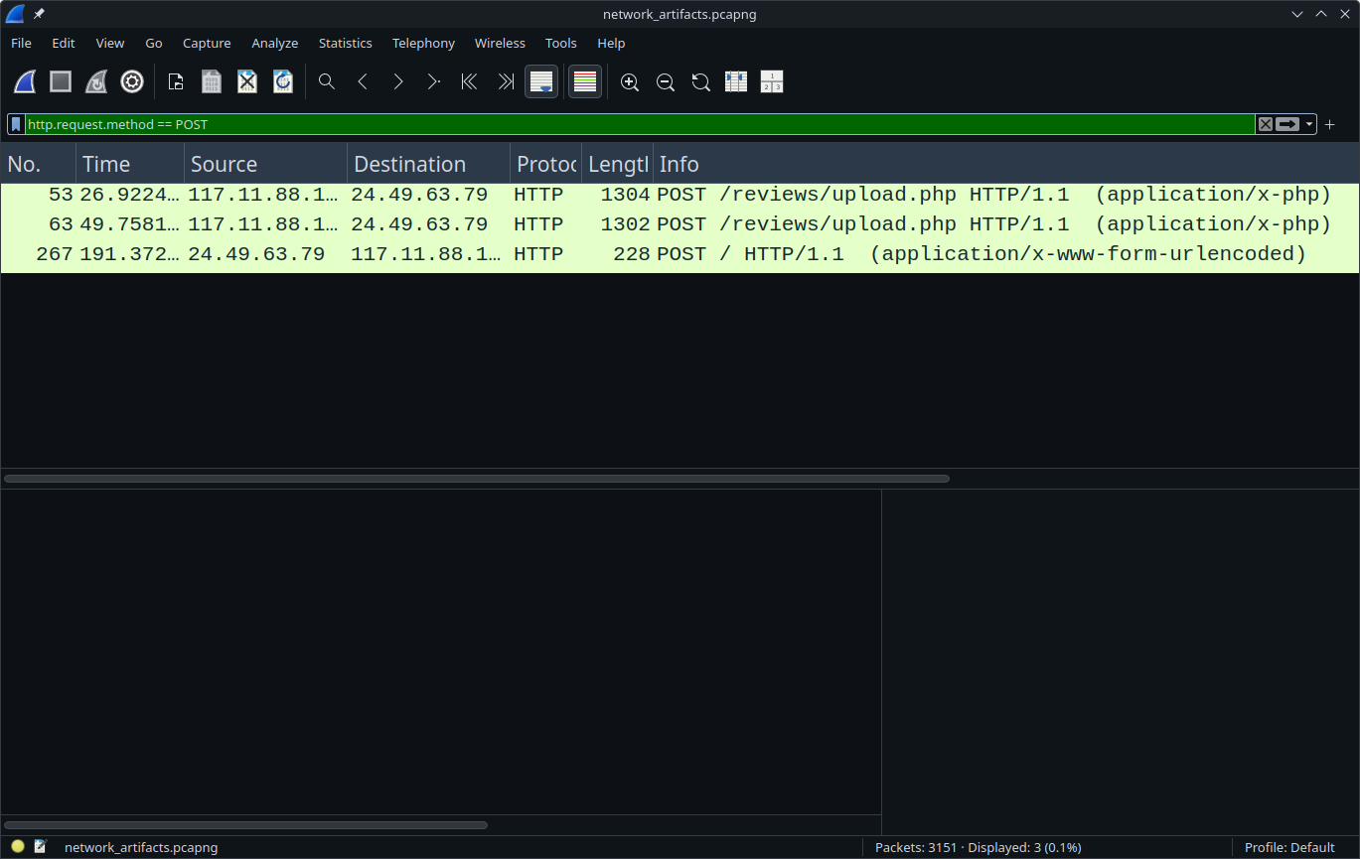Open the window menu icon in title bar
This screenshot has height=859, width=1360.
[x=15, y=14]
